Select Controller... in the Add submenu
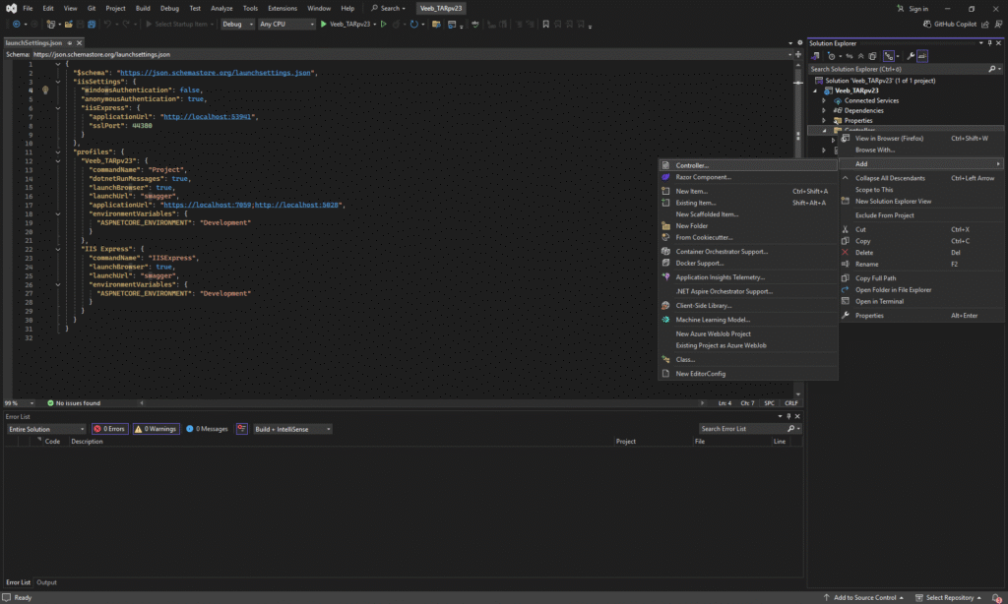The width and height of the screenshot is (1008, 604). click(x=692, y=165)
